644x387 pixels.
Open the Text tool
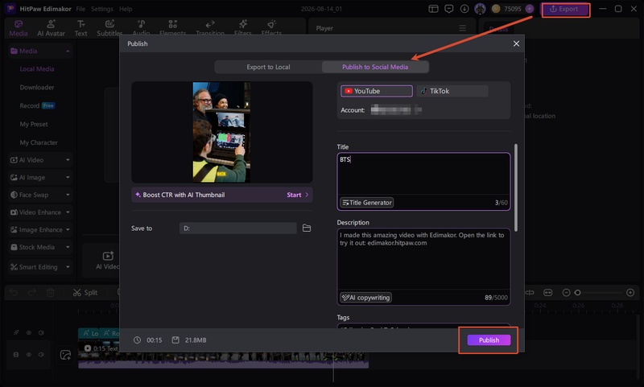(81, 28)
